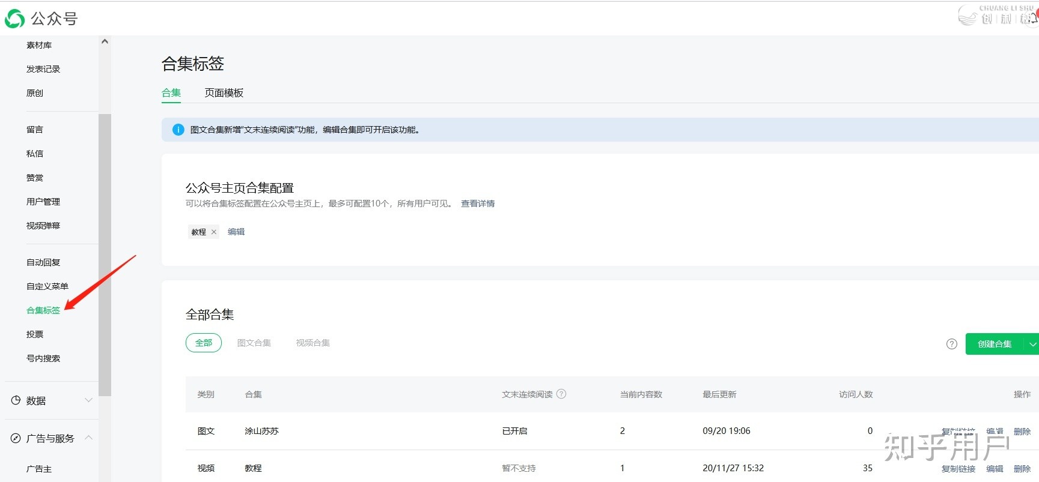Click the 数据 pie chart icon in sidebar

[x=16, y=400]
